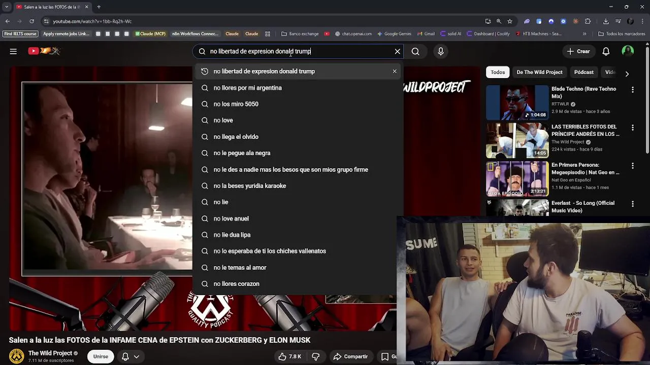Open options for the Príncipe Andrés video
650x365 pixels.
(x=633, y=128)
